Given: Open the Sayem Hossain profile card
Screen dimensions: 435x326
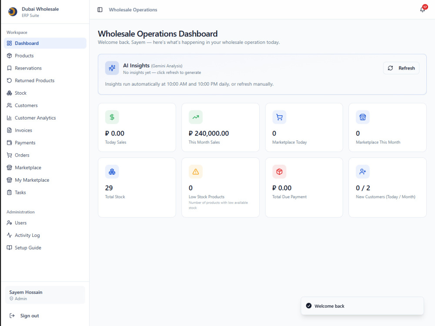Looking at the screenshot, I should click(45, 295).
